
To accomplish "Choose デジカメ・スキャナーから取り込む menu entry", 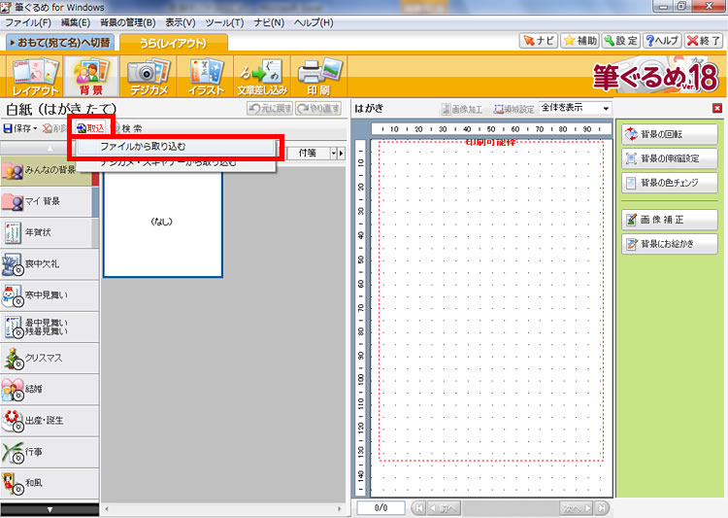I will point(176,162).
